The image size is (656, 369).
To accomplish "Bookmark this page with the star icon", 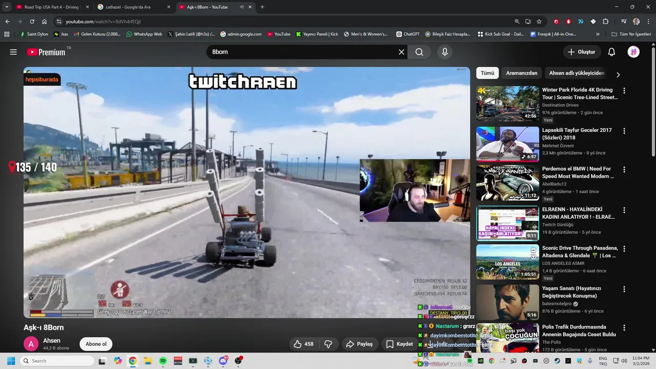I will point(539,22).
